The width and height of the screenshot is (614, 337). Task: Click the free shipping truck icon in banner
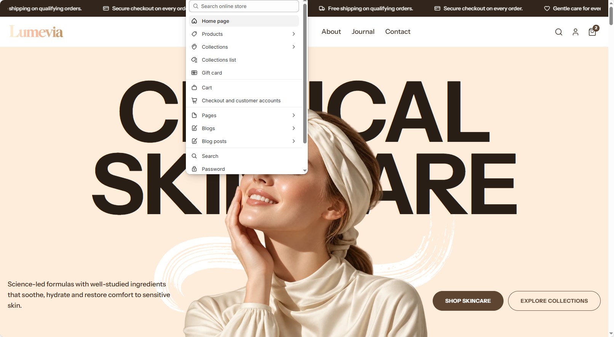click(x=322, y=8)
